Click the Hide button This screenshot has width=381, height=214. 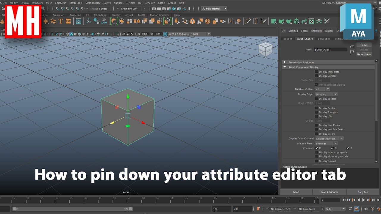point(368,54)
